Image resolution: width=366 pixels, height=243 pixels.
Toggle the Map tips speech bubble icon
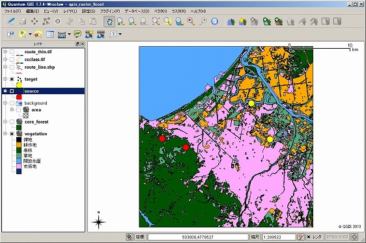coord(77,34)
